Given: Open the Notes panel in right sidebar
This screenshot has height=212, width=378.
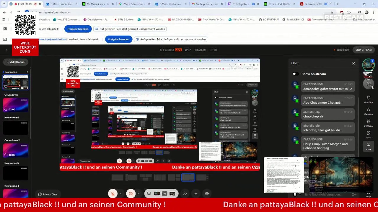Looking at the screenshot, I should click(368, 135).
